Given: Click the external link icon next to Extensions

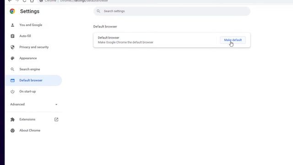Looking at the screenshot, I should tap(56, 119).
